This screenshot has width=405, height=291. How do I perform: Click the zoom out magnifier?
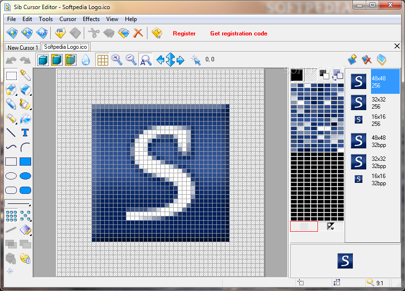[131, 60]
